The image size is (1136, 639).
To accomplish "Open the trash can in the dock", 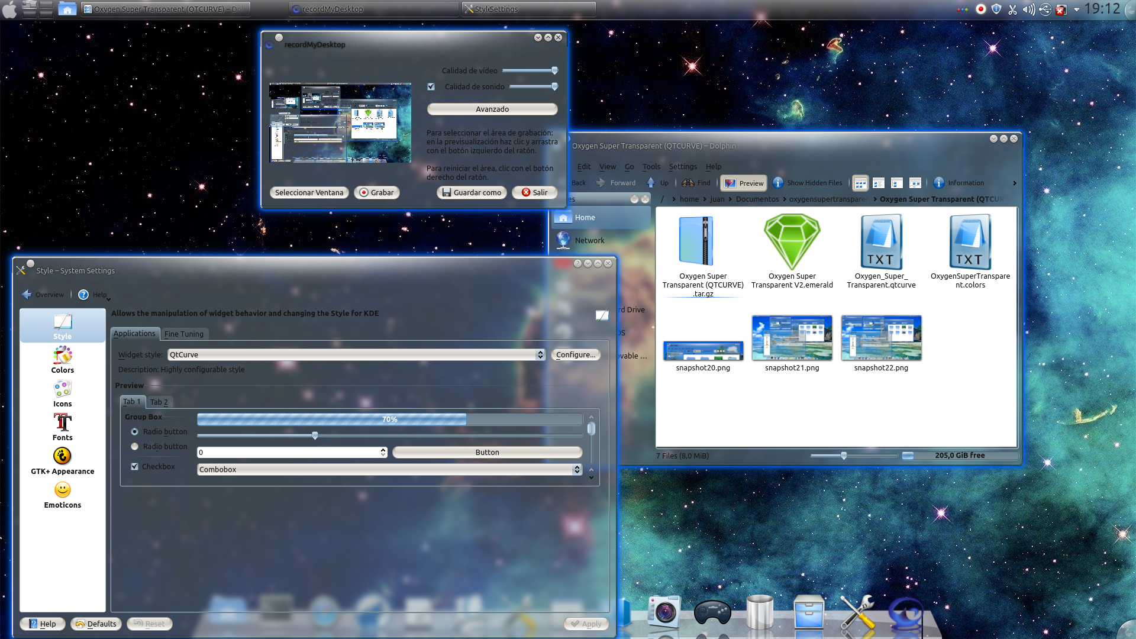I will coord(760,611).
